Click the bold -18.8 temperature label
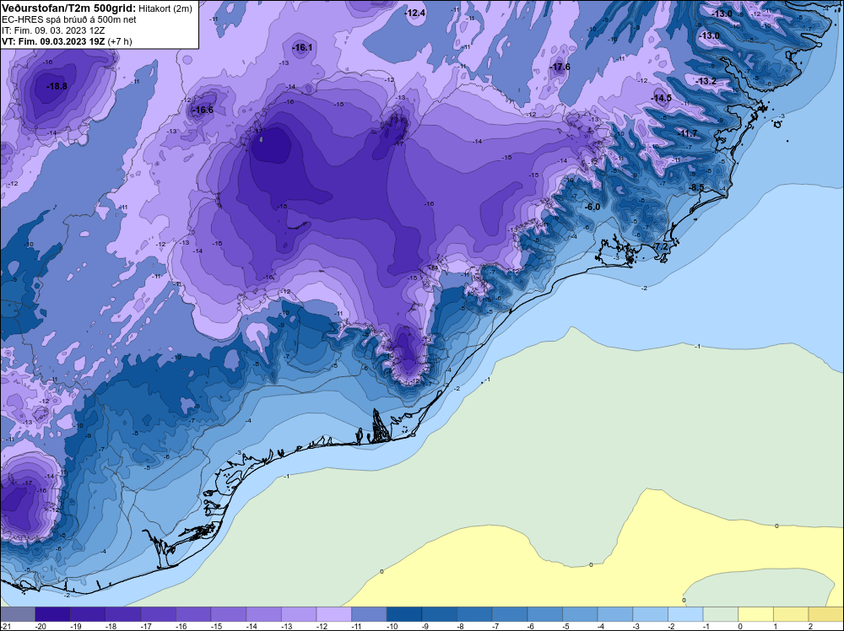844x631 pixels. [57, 86]
